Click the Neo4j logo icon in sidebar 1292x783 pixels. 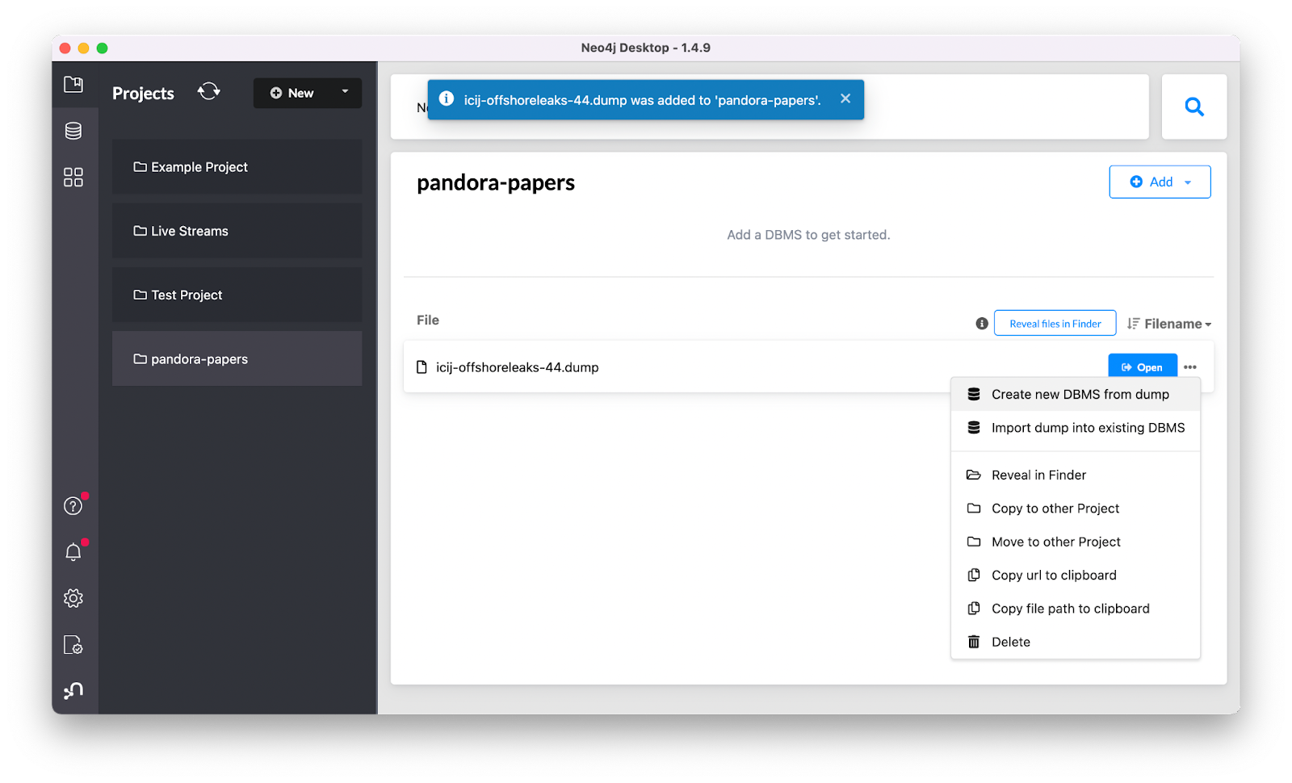point(73,690)
